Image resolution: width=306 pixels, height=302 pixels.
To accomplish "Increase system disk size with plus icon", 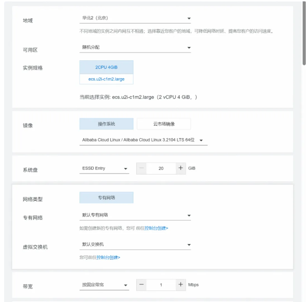I will tap(180, 168).
